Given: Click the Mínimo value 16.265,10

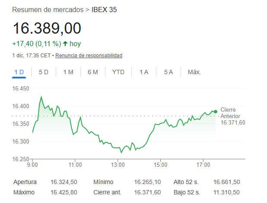Looking at the screenshot, I should [147, 182].
